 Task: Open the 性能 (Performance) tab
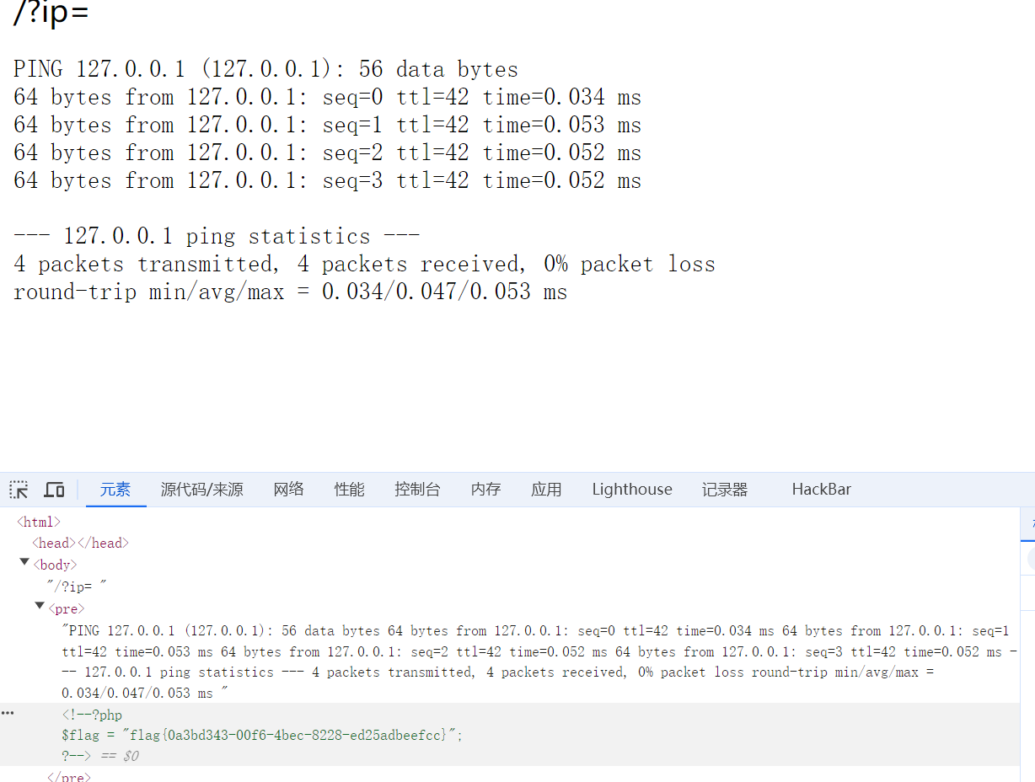349,490
